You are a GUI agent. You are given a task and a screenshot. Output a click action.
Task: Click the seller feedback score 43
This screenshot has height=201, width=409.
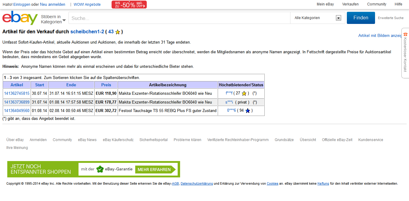point(111,32)
